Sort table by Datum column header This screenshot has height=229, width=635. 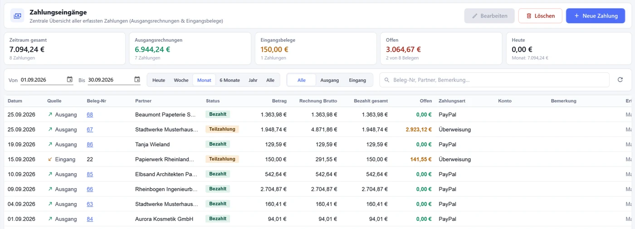(15, 101)
